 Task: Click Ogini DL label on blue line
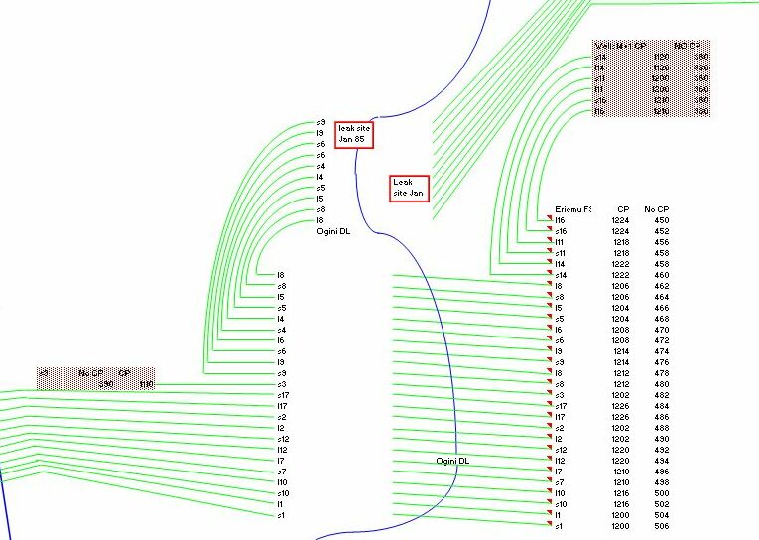pos(452,461)
